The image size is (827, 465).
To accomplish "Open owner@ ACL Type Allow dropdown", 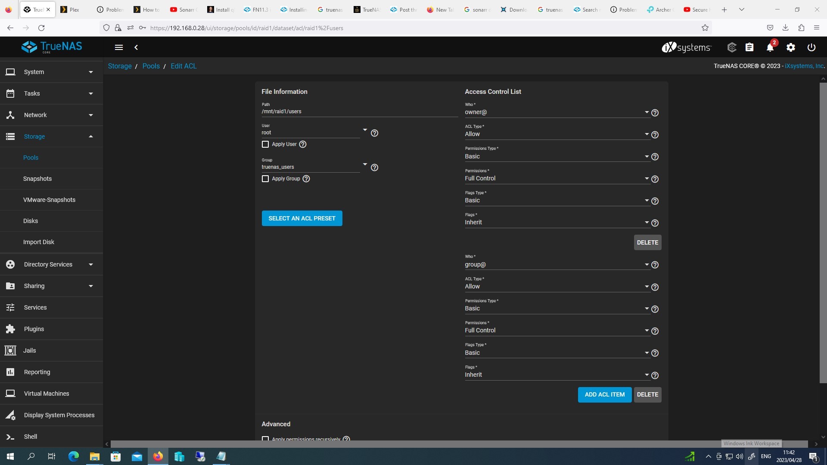I will tap(557, 134).
